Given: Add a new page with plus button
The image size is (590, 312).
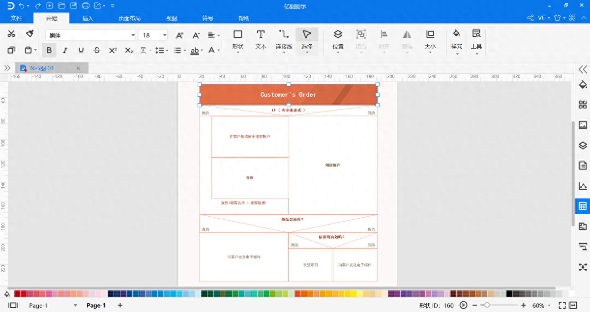Looking at the screenshot, I should [x=120, y=306].
